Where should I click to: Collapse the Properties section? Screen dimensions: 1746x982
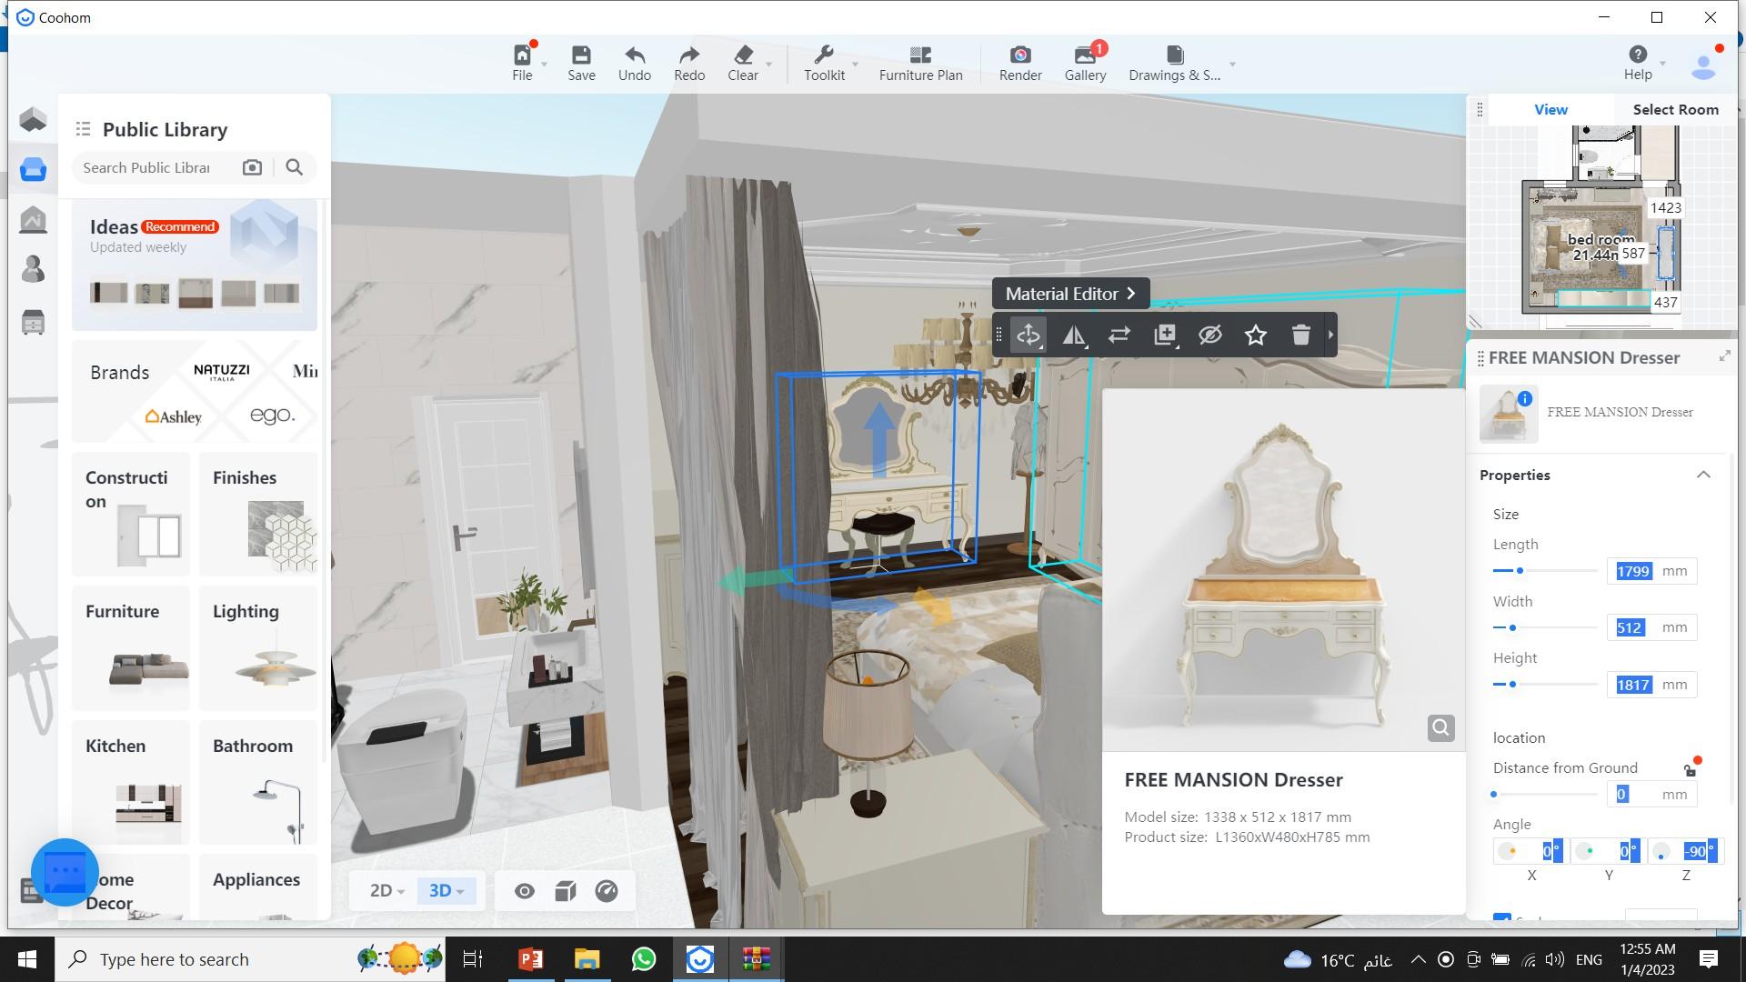pyautogui.click(x=1702, y=475)
